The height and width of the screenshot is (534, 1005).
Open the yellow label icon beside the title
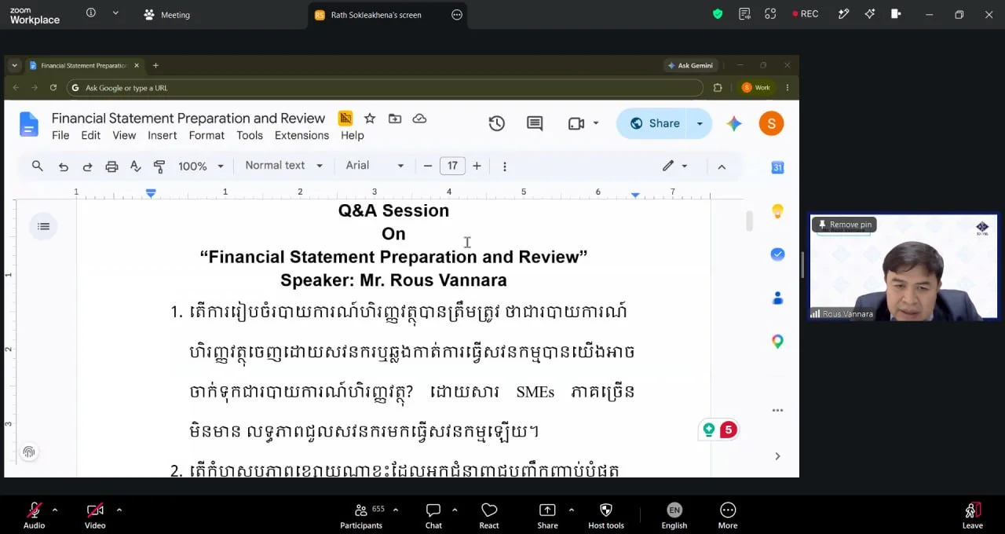[345, 119]
